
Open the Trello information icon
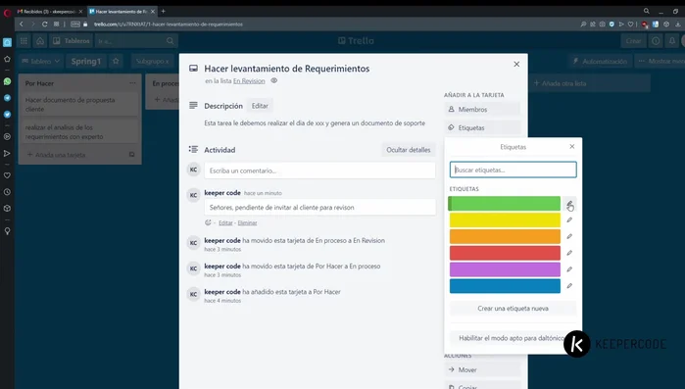pos(656,41)
